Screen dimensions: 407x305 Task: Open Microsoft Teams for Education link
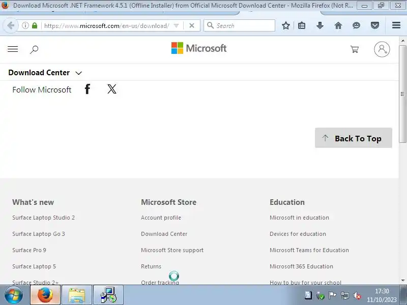309,250
